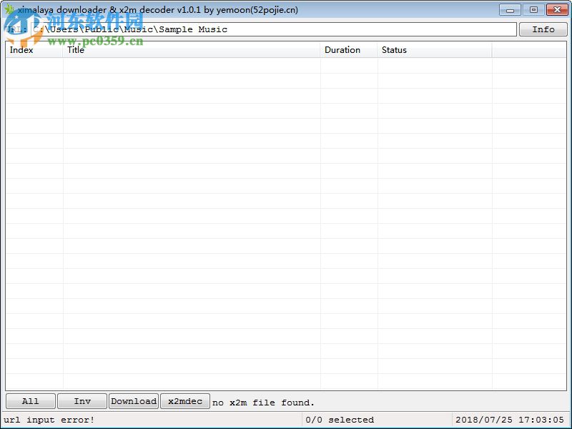Viewport: 572px width, 429px height.
Task: Click the window title bar text
Action: point(157,9)
